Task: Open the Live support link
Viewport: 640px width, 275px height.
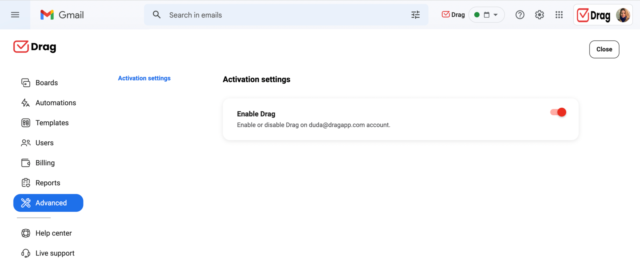Action: pos(48,253)
